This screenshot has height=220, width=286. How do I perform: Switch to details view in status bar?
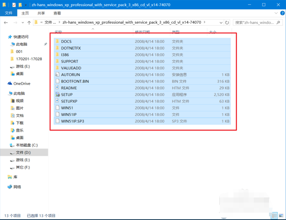(x=274, y=216)
